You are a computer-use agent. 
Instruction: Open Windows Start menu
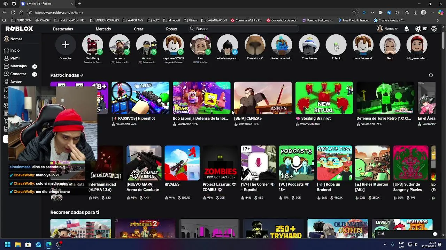7,244
